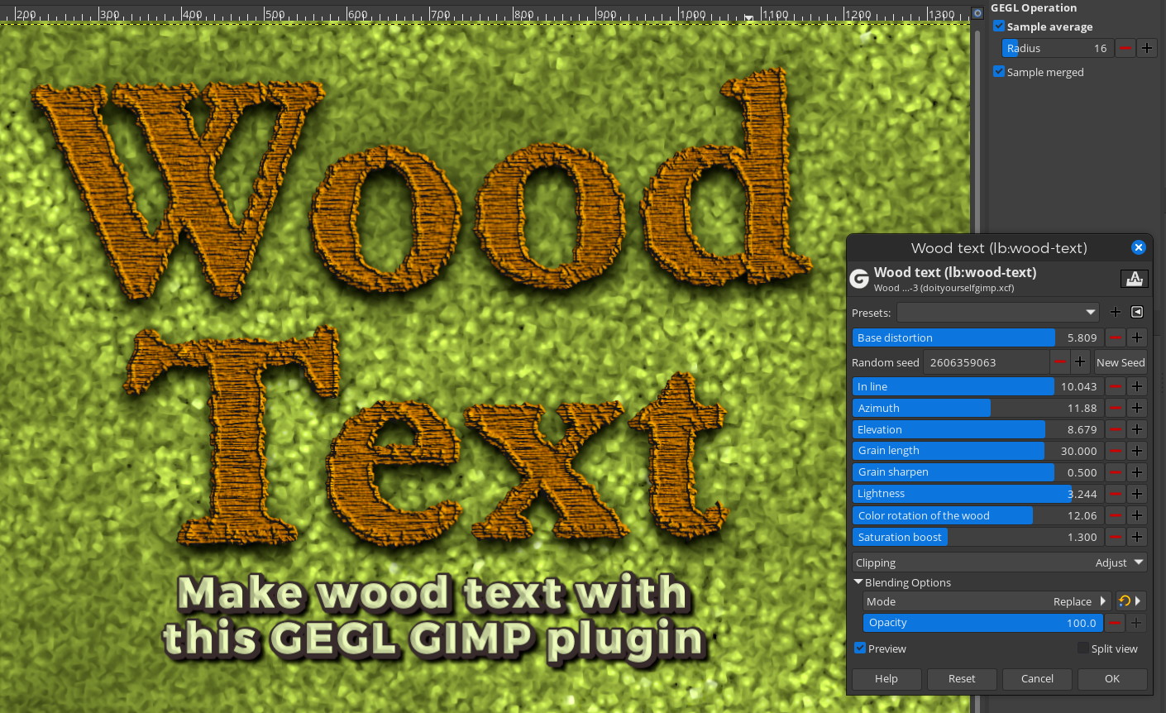The height and width of the screenshot is (713, 1166).
Task: Toggle the Preview checkbox
Action: click(x=860, y=648)
